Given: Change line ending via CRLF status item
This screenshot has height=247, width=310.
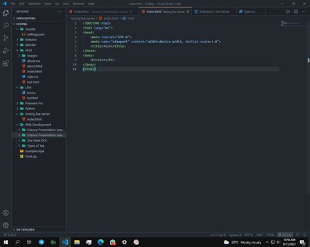Looking at the screenshot, I should pyautogui.click(x=260, y=235).
